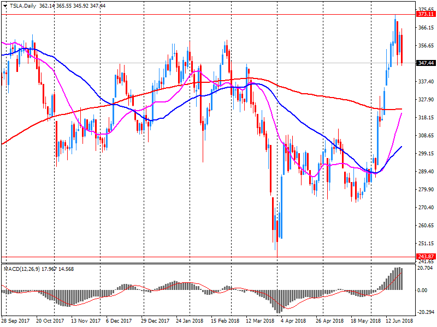Click the black 347.44 current price tag
Viewport: 437px width, 327px height.
426,63
